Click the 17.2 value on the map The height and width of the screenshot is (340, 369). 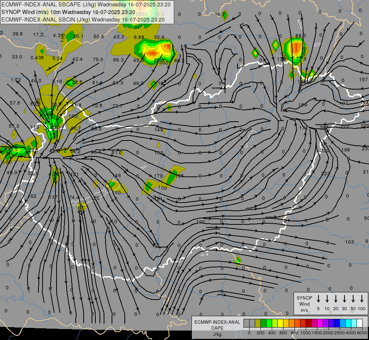38,35
